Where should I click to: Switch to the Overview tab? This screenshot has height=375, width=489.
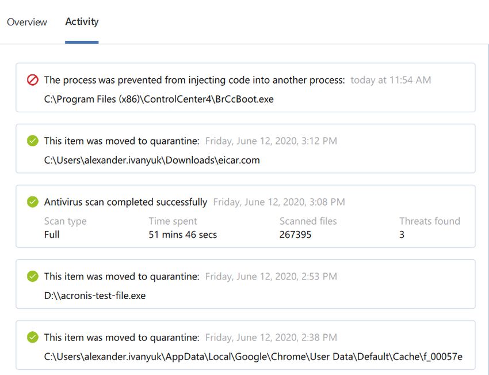[26, 22]
